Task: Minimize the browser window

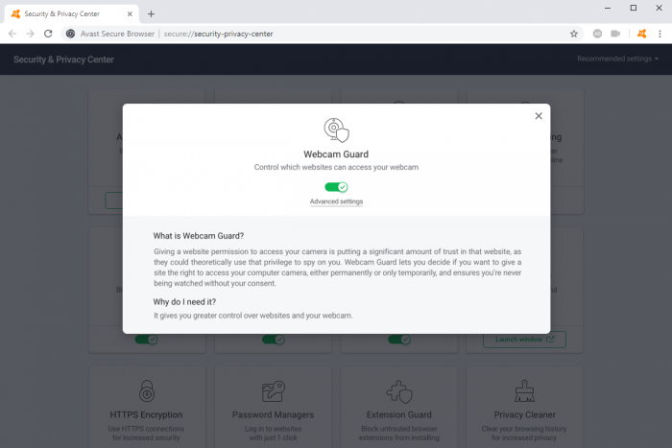Action: click(608, 8)
